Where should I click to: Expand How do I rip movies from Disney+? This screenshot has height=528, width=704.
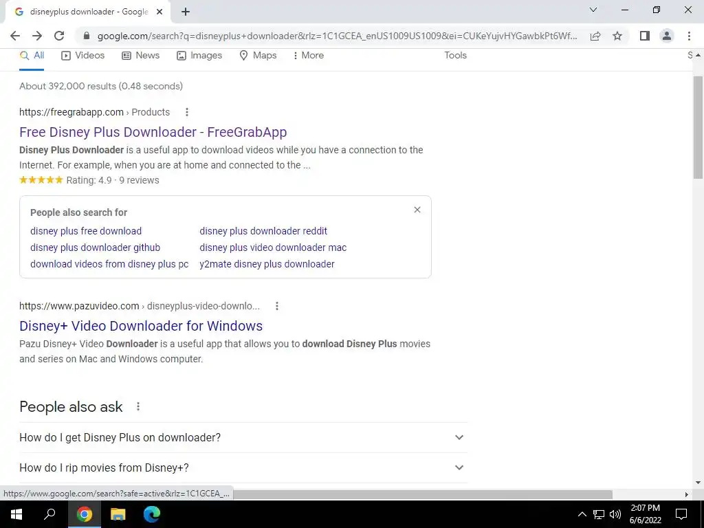coord(243,467)
